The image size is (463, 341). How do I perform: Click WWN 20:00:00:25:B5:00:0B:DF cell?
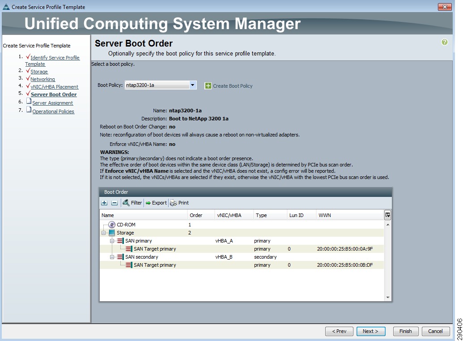pyautogui.click(x=345, y=265)
